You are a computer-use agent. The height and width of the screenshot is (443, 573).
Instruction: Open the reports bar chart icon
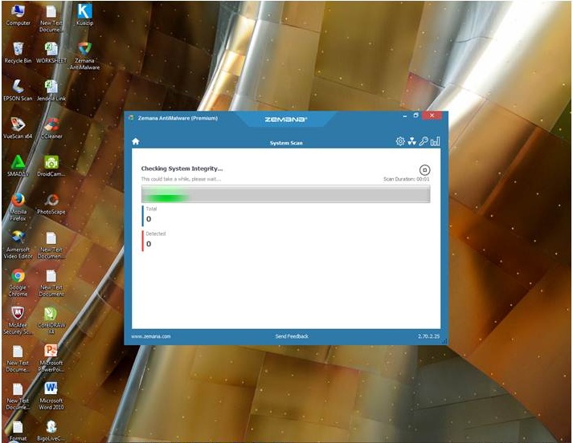tap(435, 141)
